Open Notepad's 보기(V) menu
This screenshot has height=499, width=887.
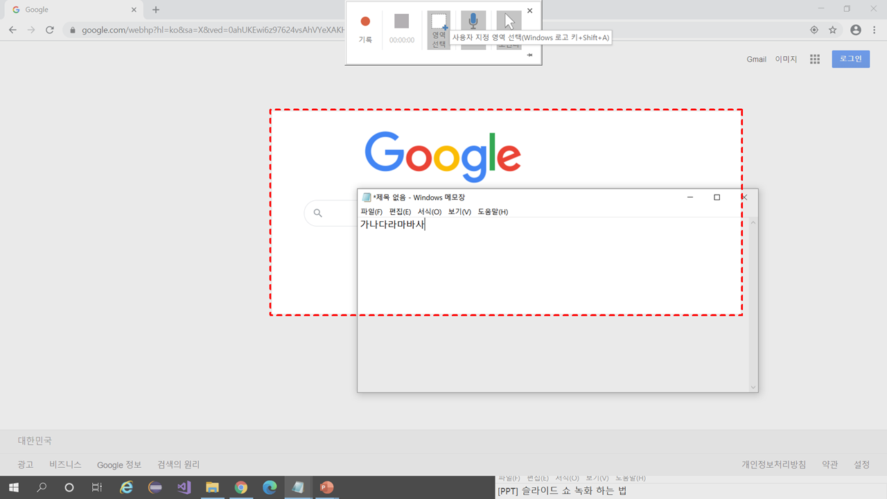pyautogui.click(x=459, y=211)
